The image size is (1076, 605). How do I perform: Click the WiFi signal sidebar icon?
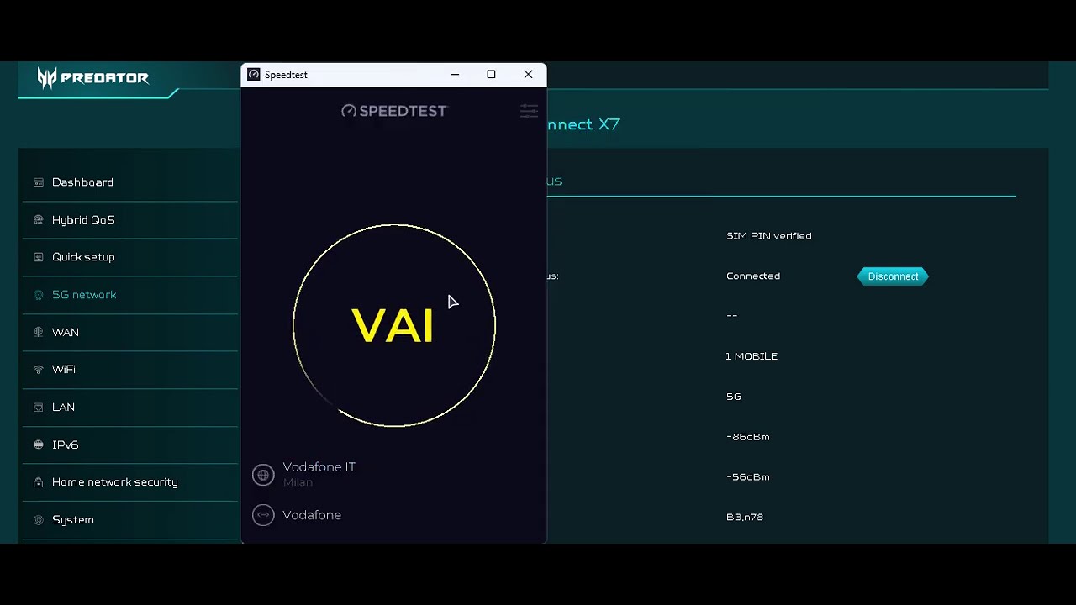coord(38,370)
